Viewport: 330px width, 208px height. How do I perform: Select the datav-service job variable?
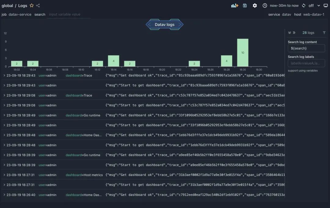[x=20, y=14]
